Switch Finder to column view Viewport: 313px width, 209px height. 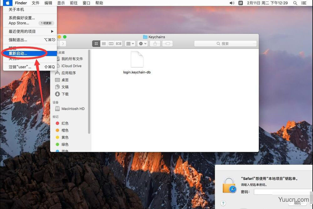click(x=111, y=43)
